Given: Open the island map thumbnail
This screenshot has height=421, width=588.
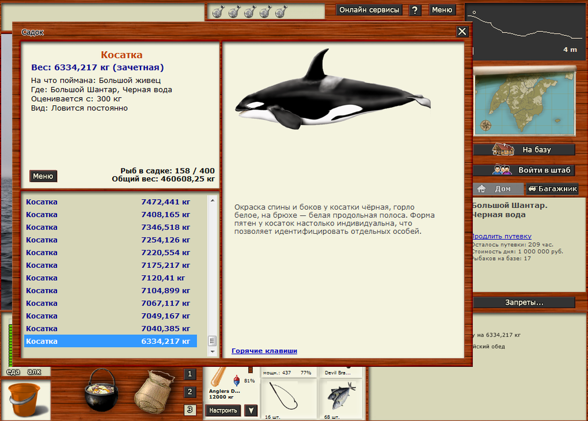Looking at the screenshot, I should point(524,101).
